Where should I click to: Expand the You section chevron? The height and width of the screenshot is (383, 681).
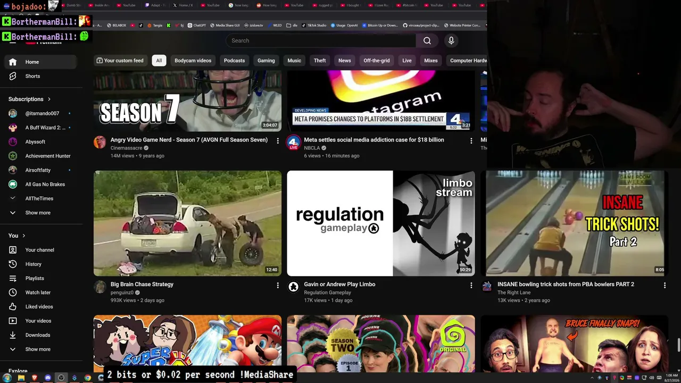[x=23, y=236]
